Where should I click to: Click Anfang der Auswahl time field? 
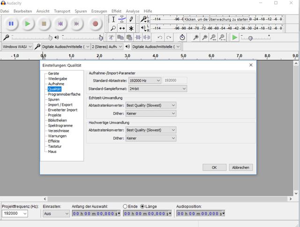click(96, 213)
